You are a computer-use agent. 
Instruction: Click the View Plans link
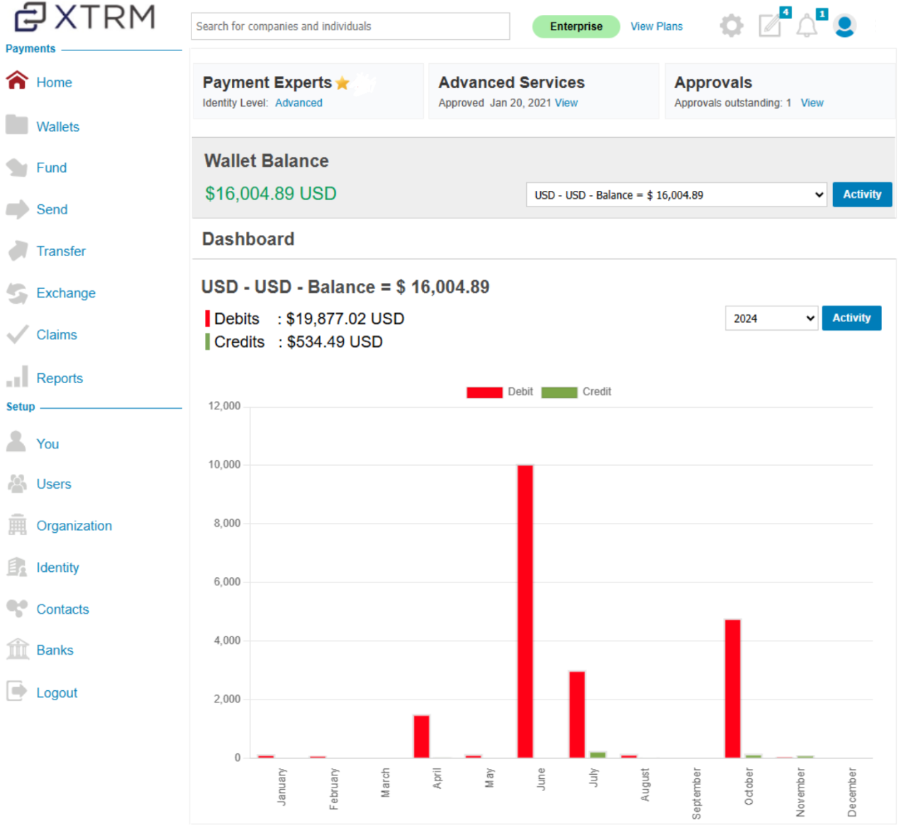656,26
